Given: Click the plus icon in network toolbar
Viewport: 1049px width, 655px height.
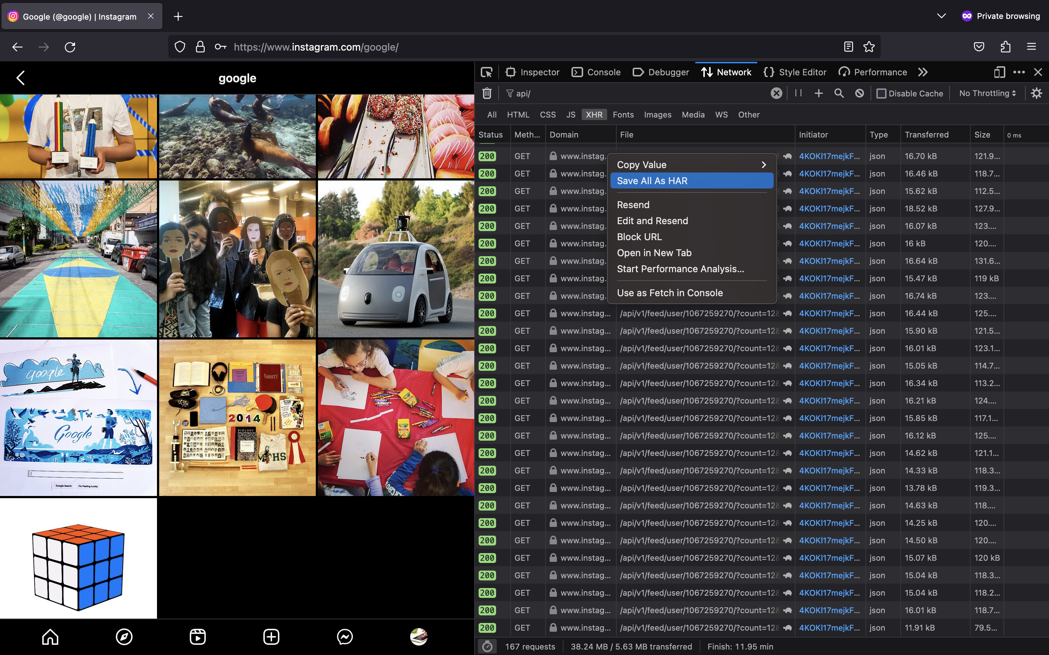Looking at the screenshot, I should (x=818, y=93).
